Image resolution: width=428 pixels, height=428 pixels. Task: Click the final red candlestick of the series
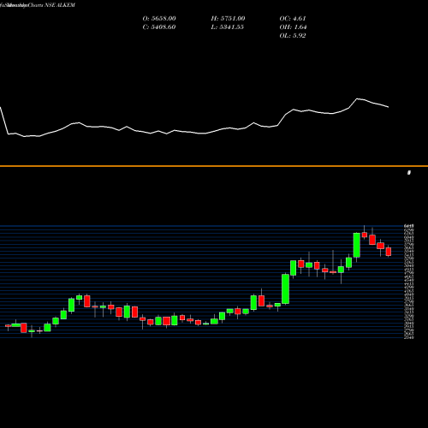point(389,252)
